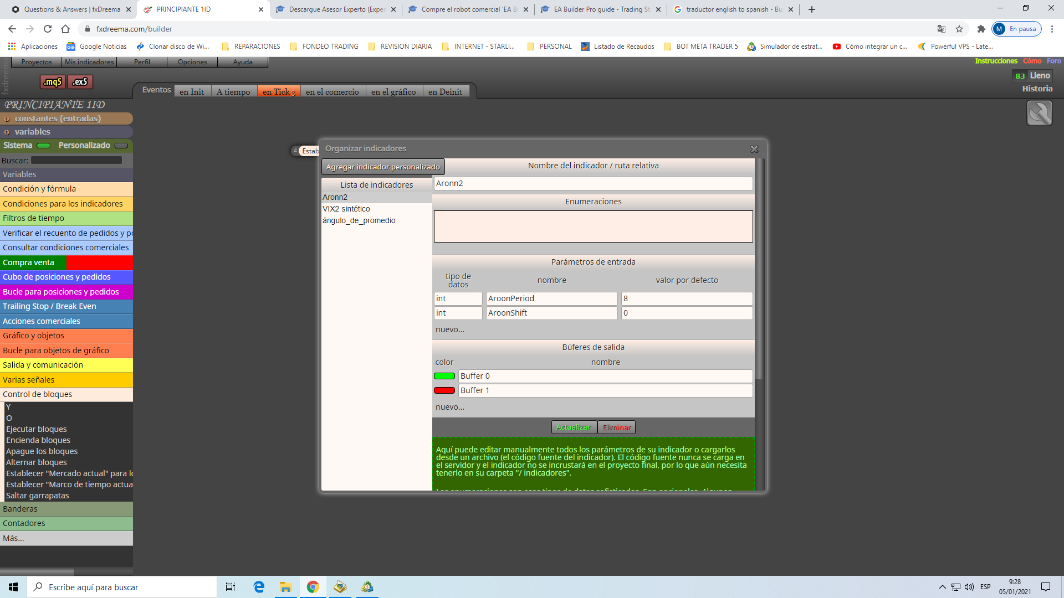Select Alternar bloques item
Screen dimensions: 1064x598
pos(37,462)
